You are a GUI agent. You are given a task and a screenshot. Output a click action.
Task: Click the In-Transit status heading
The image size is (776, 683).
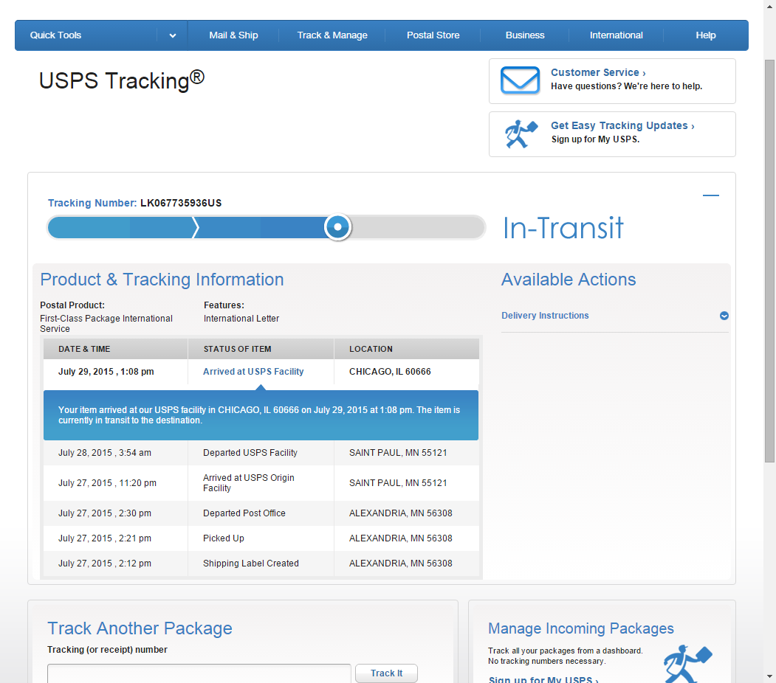(x=563, y=228)
